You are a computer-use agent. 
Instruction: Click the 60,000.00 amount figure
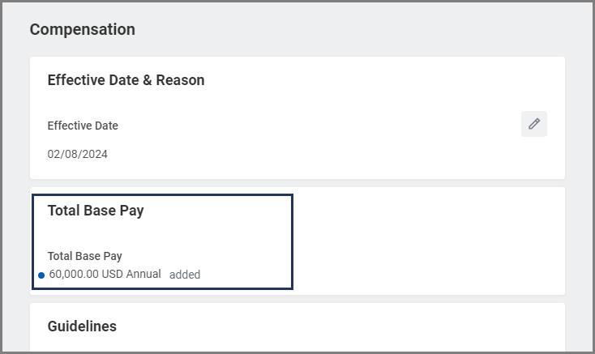click(74, 275)
